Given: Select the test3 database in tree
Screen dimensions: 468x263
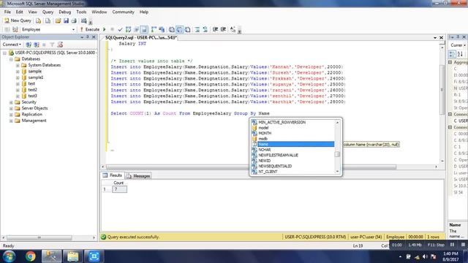Looking at the screenshot, I should 32,96.
